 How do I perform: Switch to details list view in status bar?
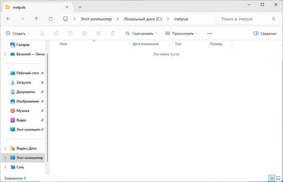pos(271,178)
